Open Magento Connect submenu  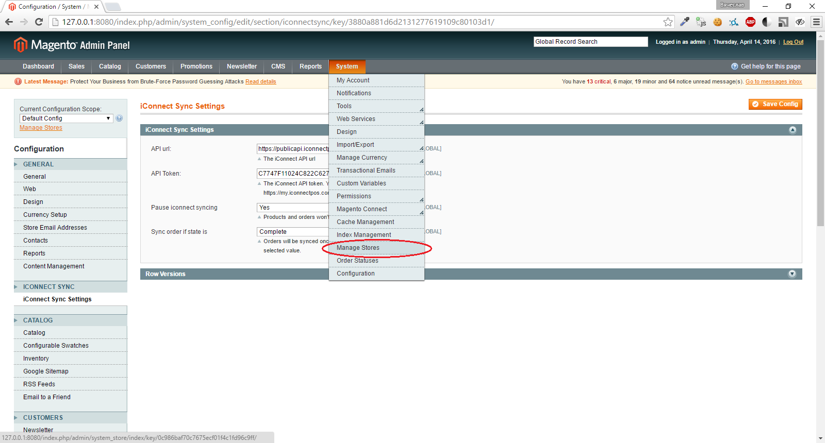pos(376,209)
